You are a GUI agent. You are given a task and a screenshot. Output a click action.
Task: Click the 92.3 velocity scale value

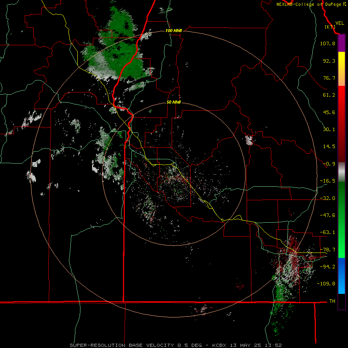(x=329, y=61)
